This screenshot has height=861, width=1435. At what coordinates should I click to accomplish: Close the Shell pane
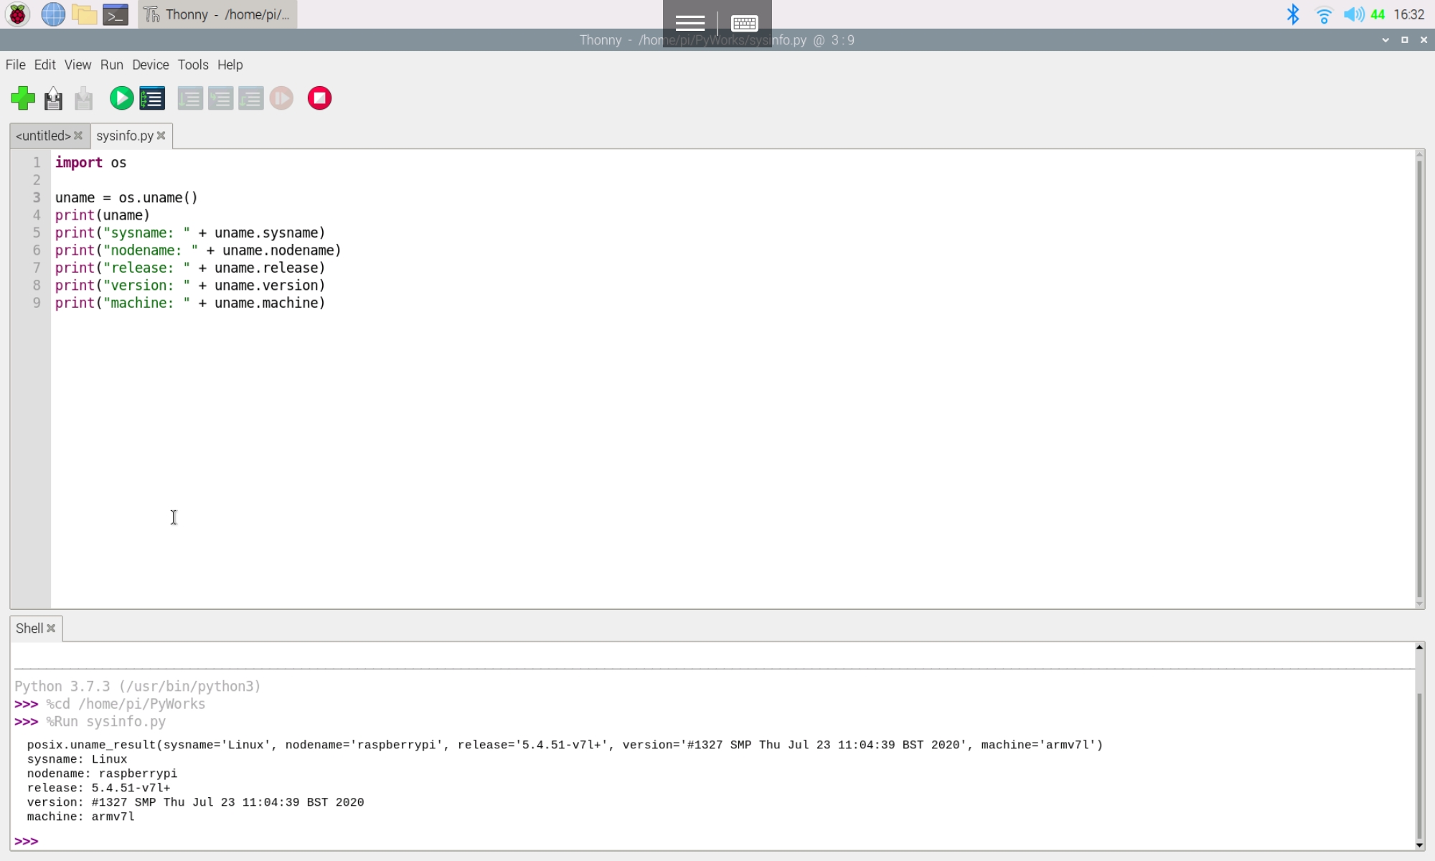tap(51, 628)
